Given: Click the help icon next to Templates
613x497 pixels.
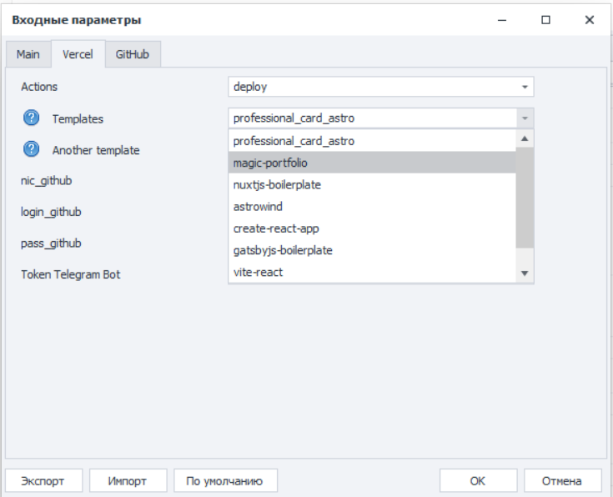Looking at the screenshot, I should pyautogui.click(x=32, y=118).
